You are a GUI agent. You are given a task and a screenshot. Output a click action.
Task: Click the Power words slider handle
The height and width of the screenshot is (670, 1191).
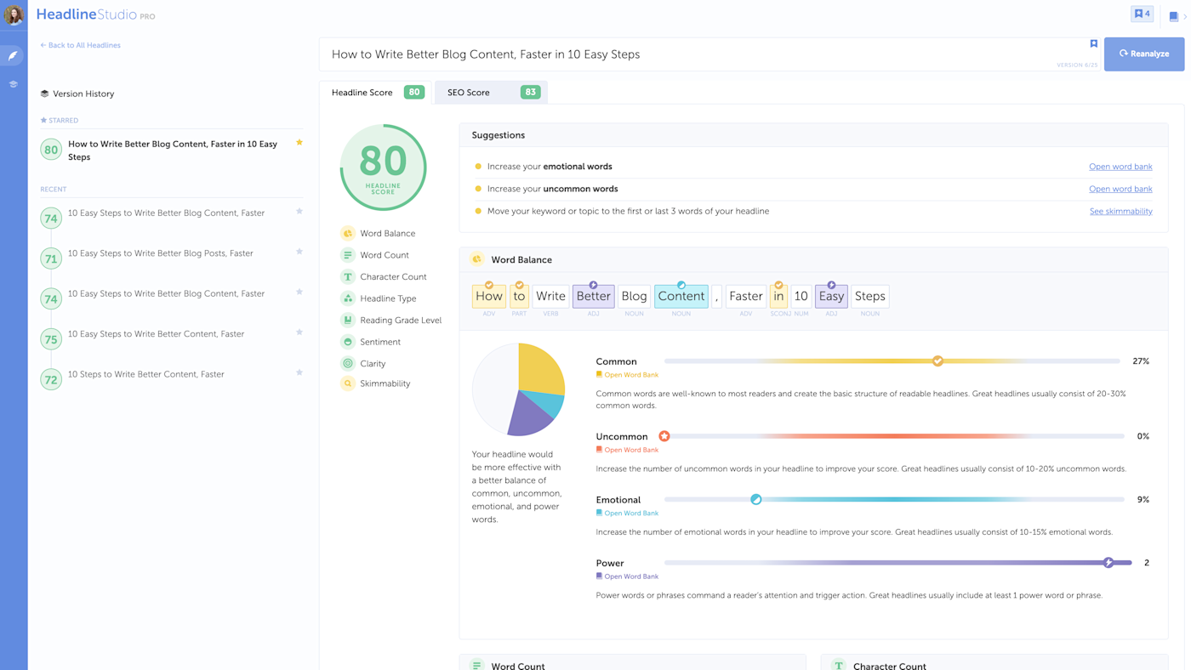click(x=1108, y=563)
